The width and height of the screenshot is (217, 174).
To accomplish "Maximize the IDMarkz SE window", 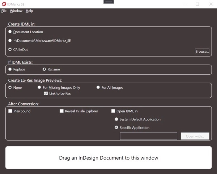I will pyautogui.click(x=197, y=4).
